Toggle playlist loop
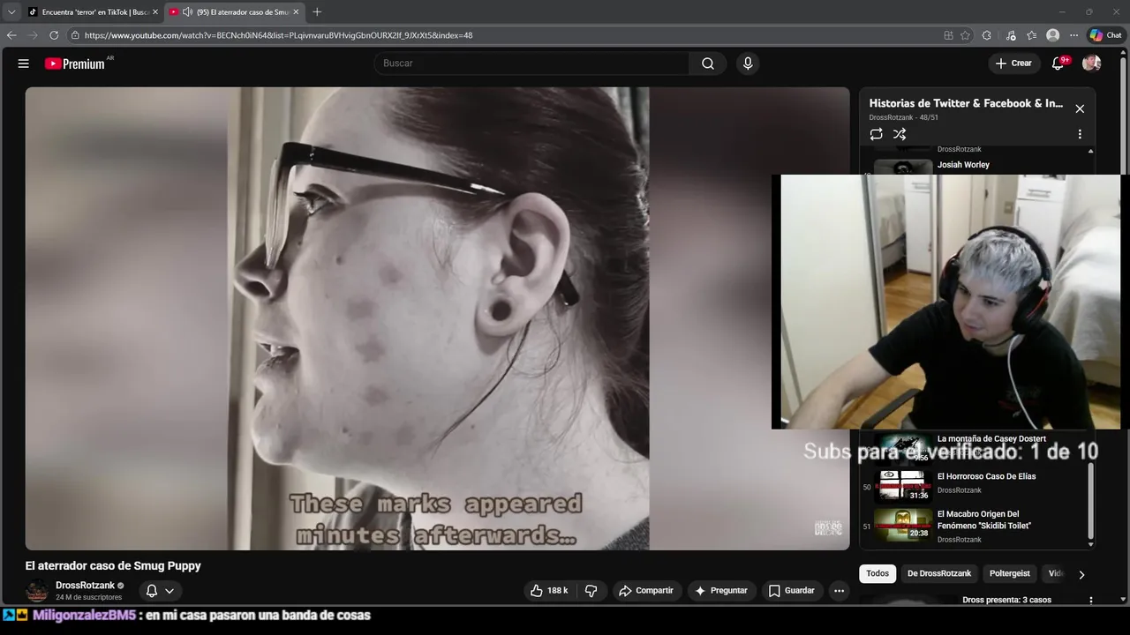1130x635 pixels. coord(876,134)
